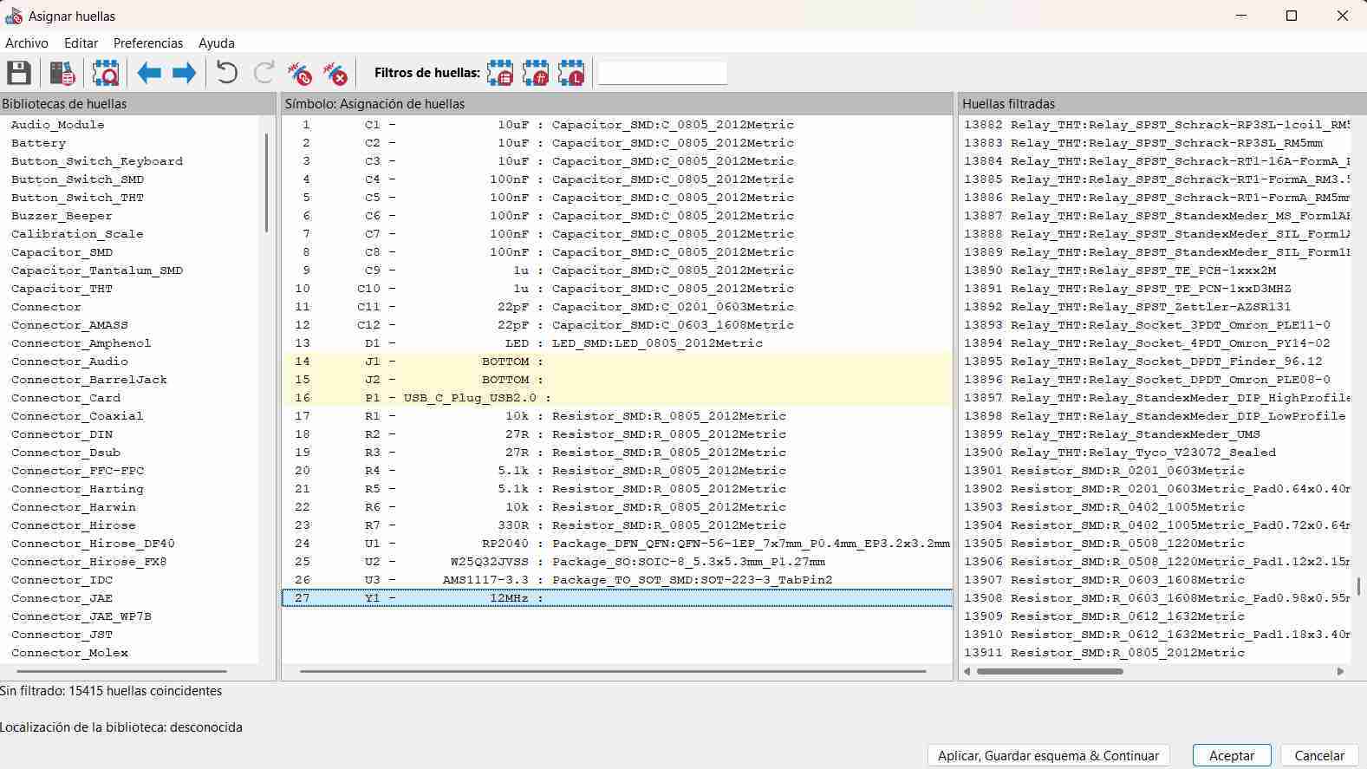
Task: Select the D1 LED symbol row
Action: tap(617, 343)
